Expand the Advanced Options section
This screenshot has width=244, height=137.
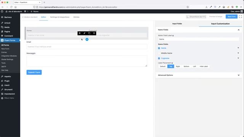click(x=239, y=75)
